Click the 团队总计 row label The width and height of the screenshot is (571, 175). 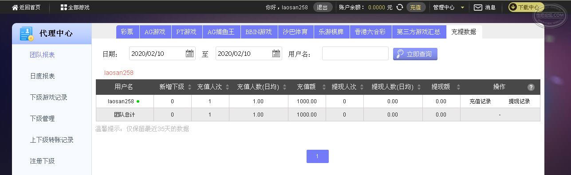point(125,115)
